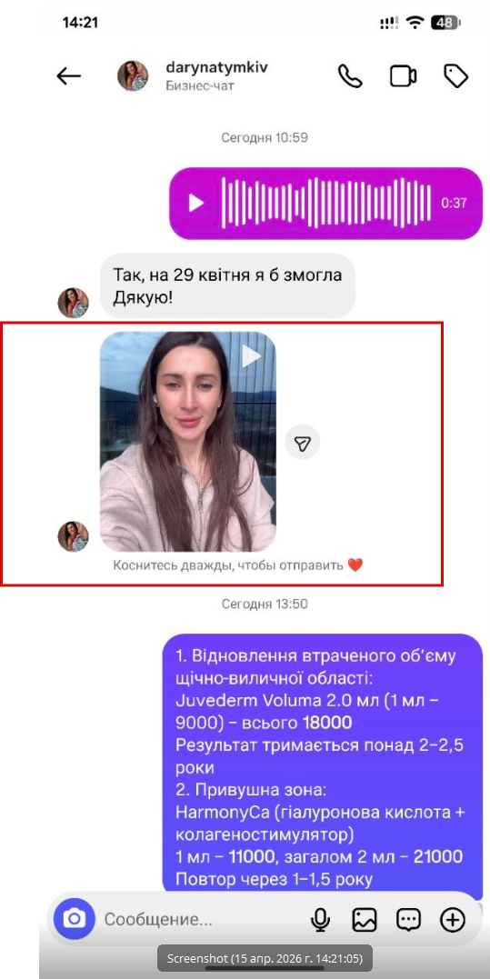Screen dimensions: 490x979
Task: Start a voice call with darynatymkiv
Action: tap(350, 76)
